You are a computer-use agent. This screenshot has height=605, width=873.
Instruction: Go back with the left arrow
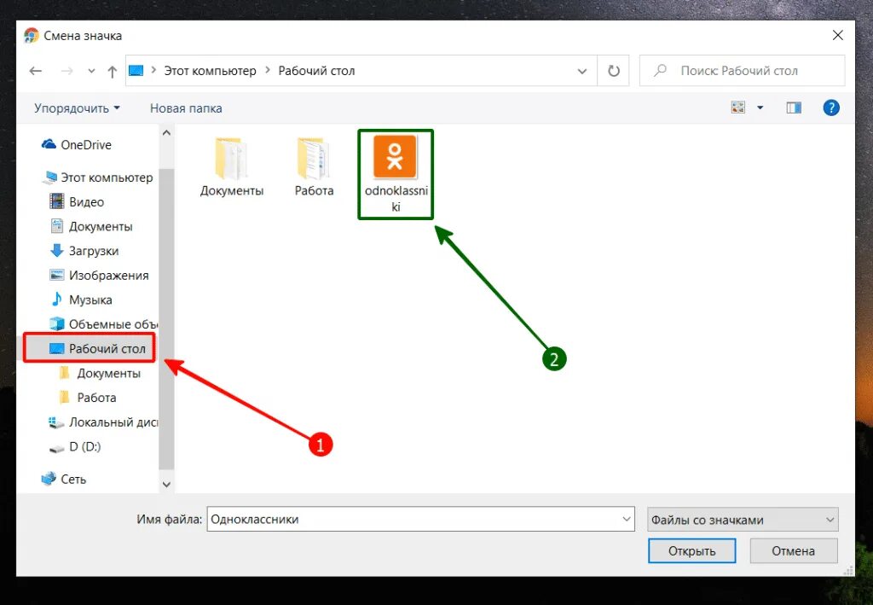(36, 71)
